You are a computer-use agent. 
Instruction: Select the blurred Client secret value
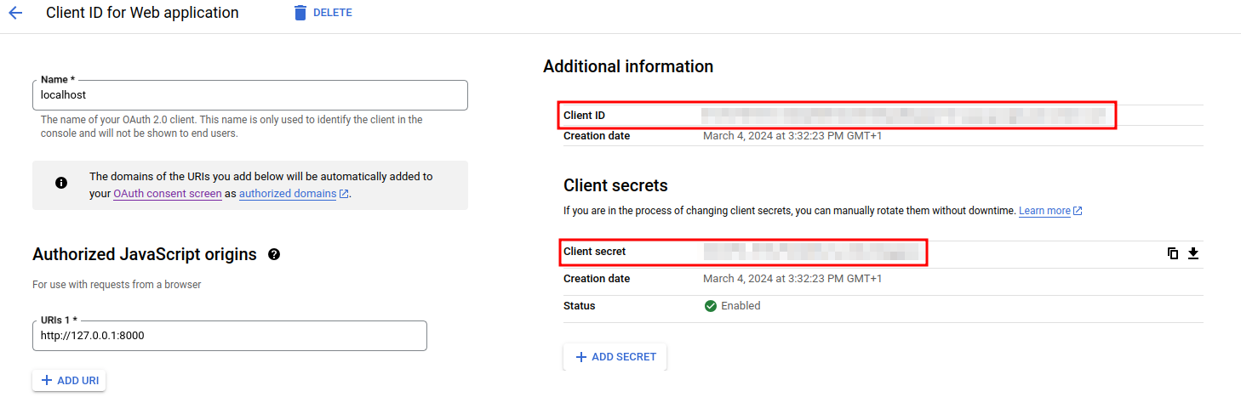pyautogui.click(x=813, y=252)
